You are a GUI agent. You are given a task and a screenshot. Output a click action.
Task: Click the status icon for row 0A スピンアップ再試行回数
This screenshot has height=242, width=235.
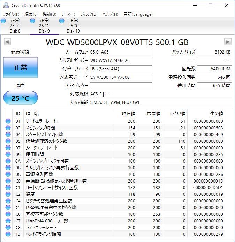8,161
